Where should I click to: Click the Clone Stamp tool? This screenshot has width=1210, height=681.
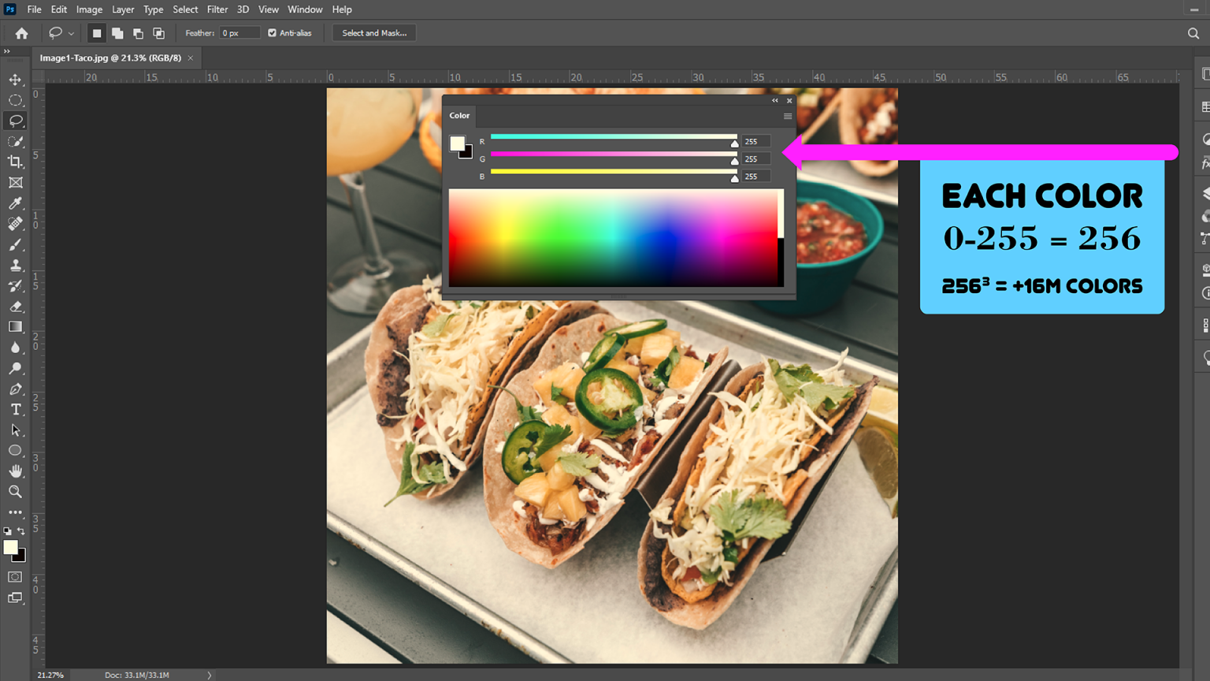(x=15, y=266)
